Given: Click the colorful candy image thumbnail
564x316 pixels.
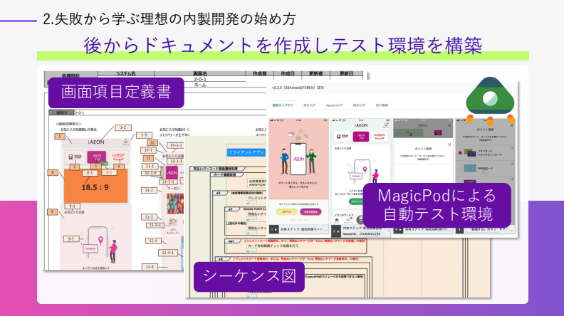Looking at the screenshot, I should click(x=175, y=204).
